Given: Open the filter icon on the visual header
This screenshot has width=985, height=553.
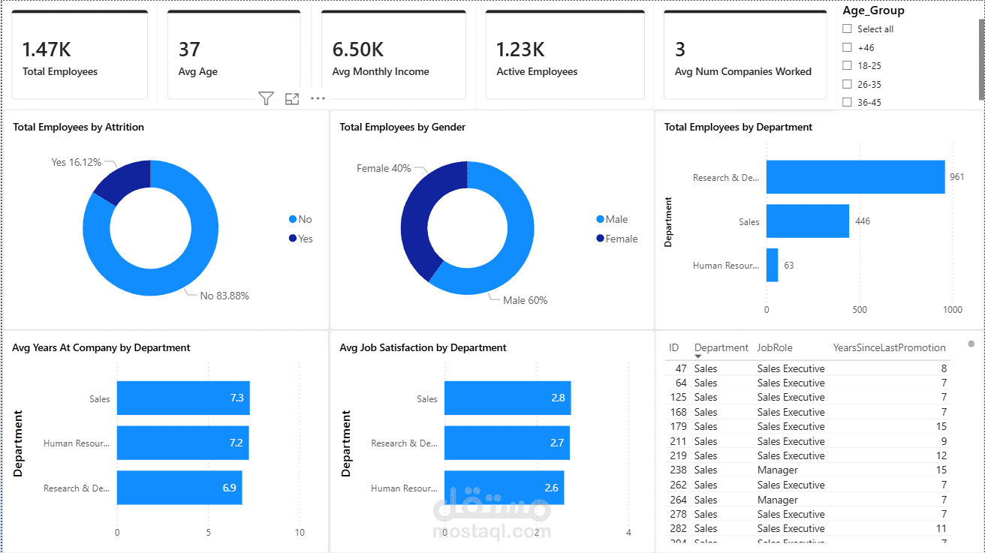Looking at the screenshot, I should tap(266, 98).
